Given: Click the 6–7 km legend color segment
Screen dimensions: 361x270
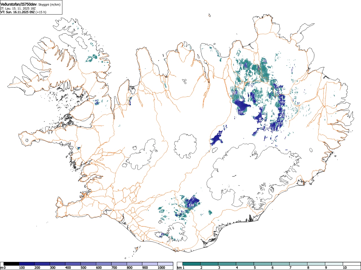Looking at the screenshot, I should coord(280,264).
